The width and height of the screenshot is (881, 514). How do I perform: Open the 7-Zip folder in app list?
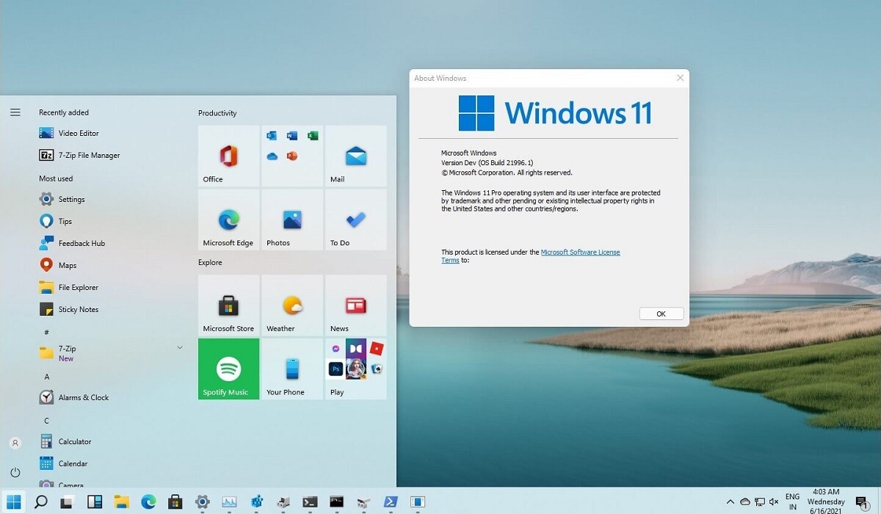(110, 353)
